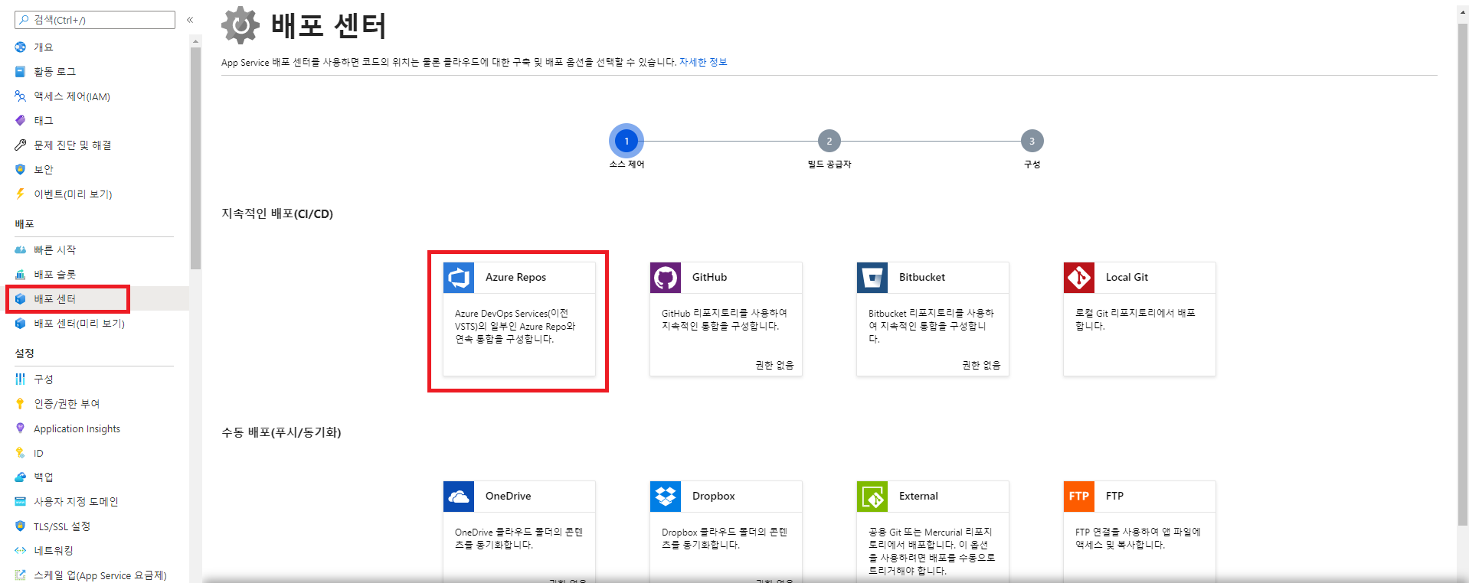Select the FTP deployment icon
The height and width of the screenshot is (583, 1469).
coord(1079,497)
